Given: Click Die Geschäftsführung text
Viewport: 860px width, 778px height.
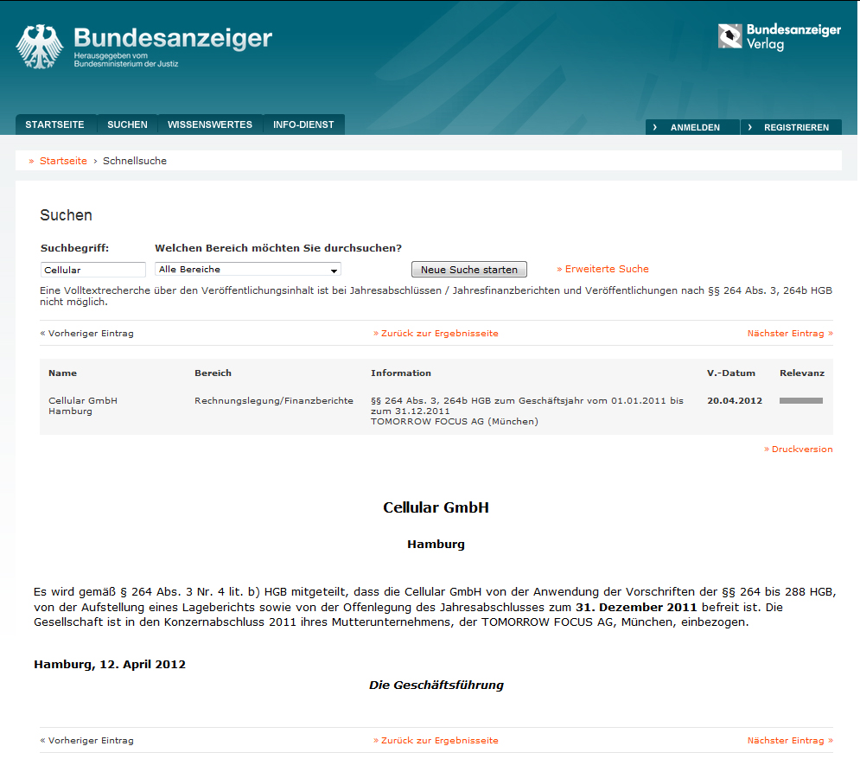Looking at the screenshot, I should 436,685.
